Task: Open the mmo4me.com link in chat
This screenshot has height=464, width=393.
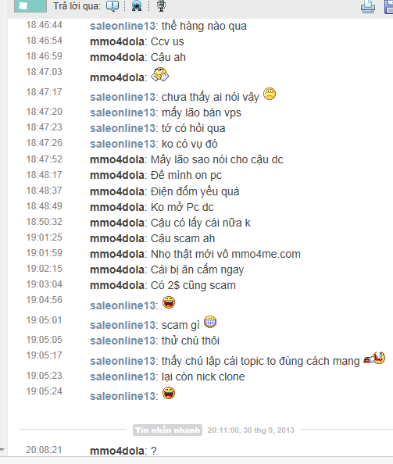Action: [x=266, y=254]
